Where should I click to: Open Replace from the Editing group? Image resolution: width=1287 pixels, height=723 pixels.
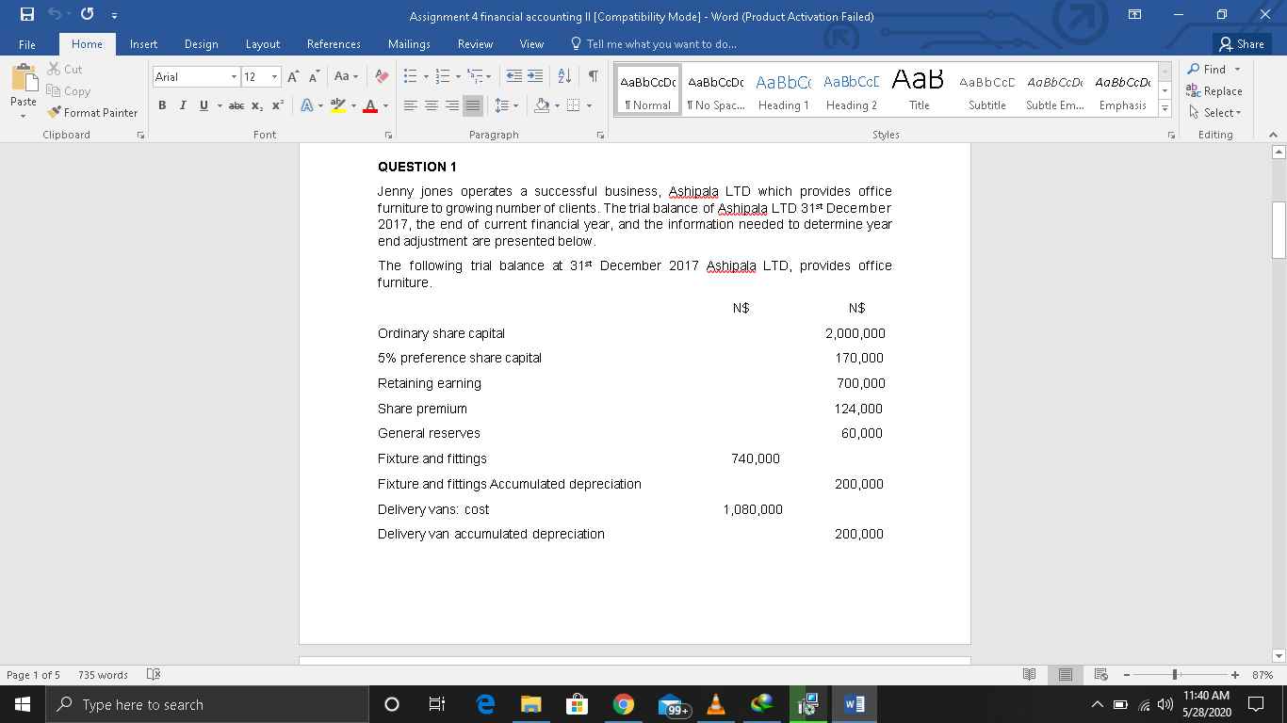click(x=1215, y=89)
